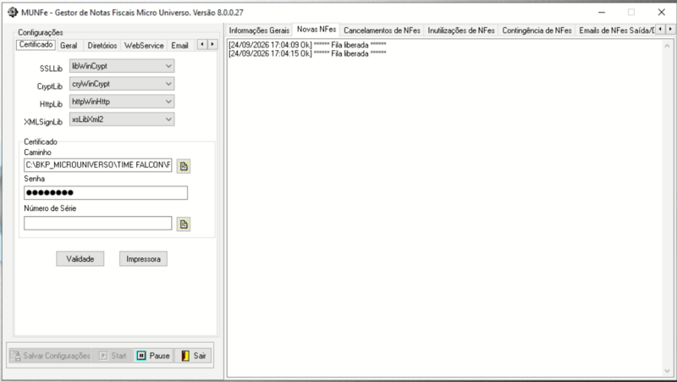
Task: Close the MUNFe window
Action: (x=662, y=12)
